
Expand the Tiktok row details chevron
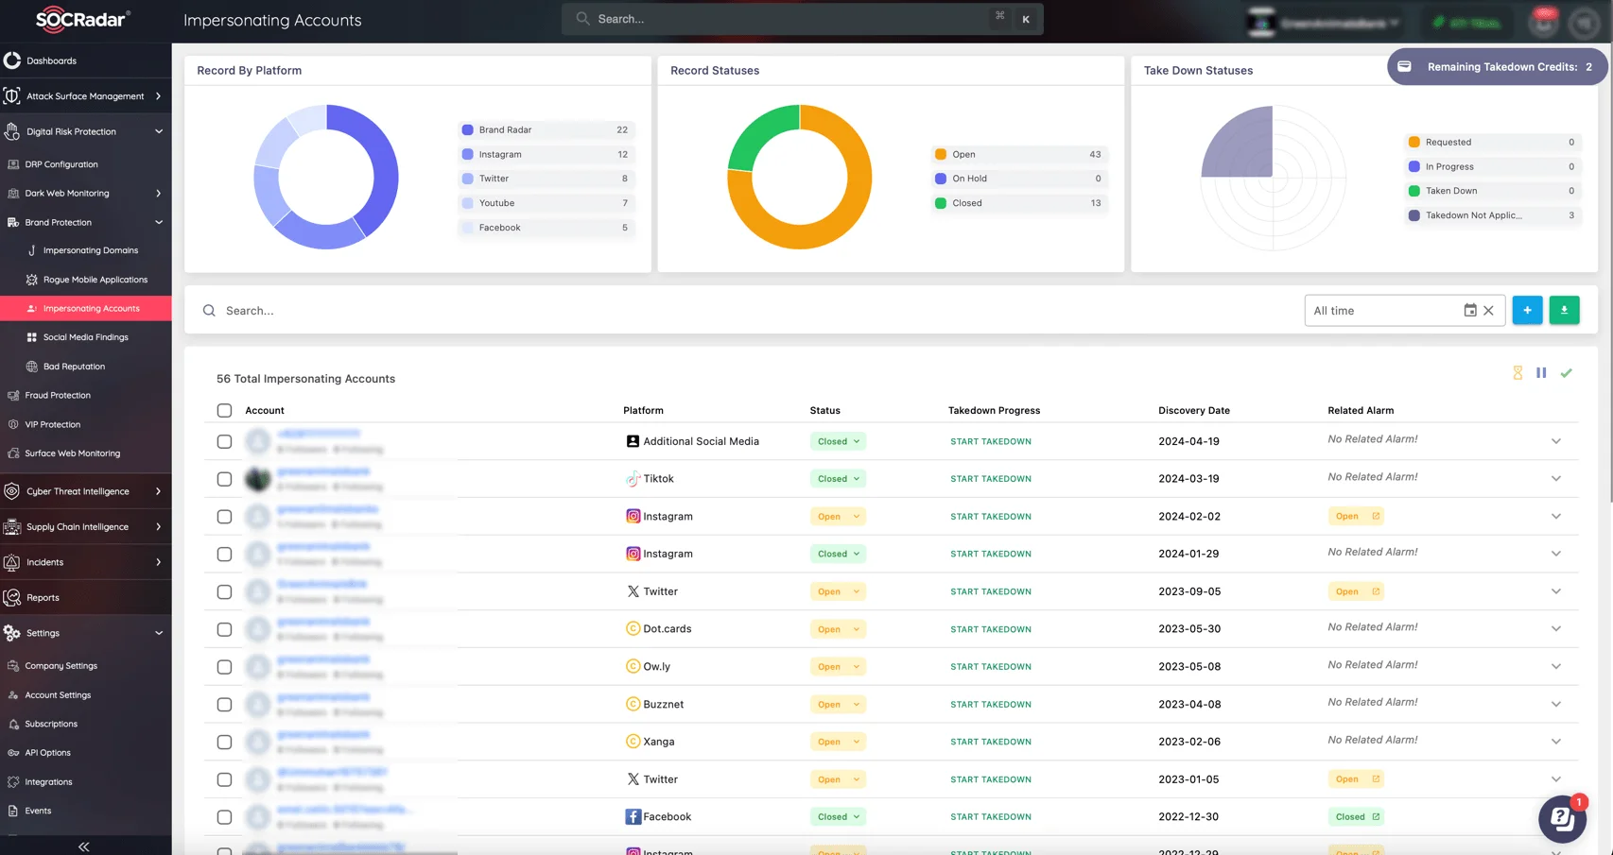tap(1555, 479)
